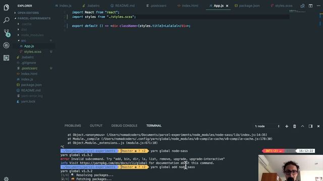Image resolution: width=323 pixels, height=181 pixels.
Task: Switch to the README.md tab
Action: (x=123, y=6)
